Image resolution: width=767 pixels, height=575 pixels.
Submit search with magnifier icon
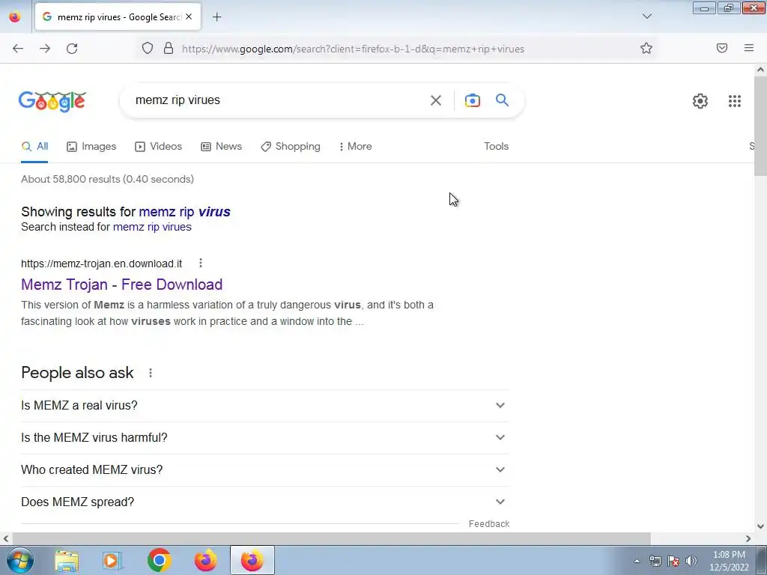(503, 100)
